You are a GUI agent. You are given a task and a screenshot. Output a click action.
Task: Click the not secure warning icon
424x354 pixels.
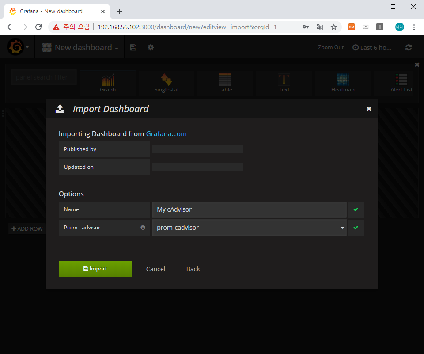click(56, 27)
